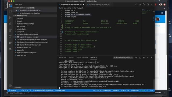
Task: Open the Azure view in activity bar
Action: click(10, 49)
